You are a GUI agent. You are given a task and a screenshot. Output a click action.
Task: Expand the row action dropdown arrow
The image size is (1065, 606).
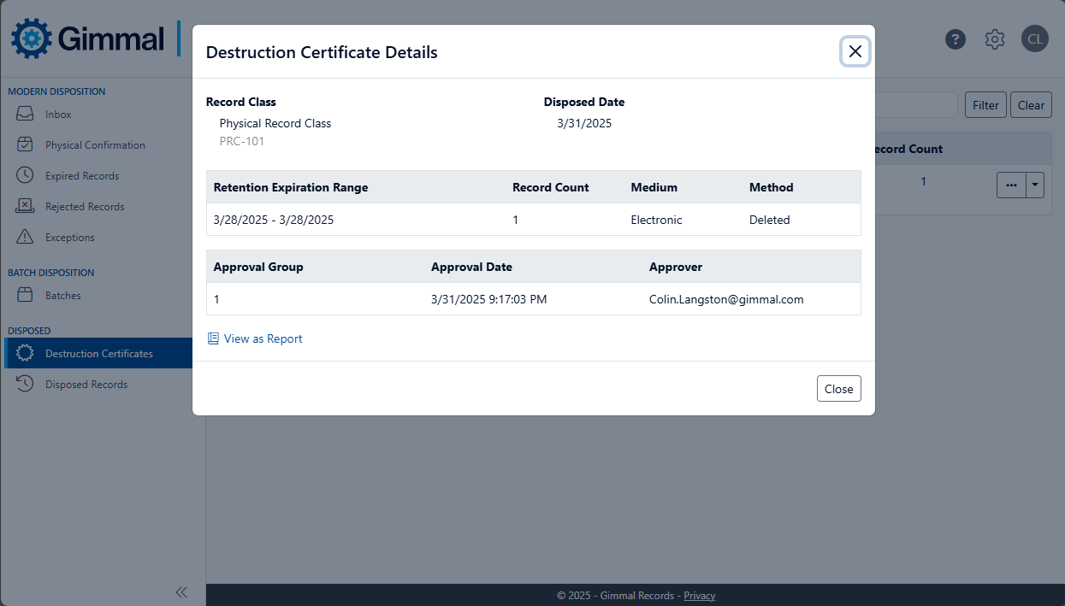pos(1035,185)
